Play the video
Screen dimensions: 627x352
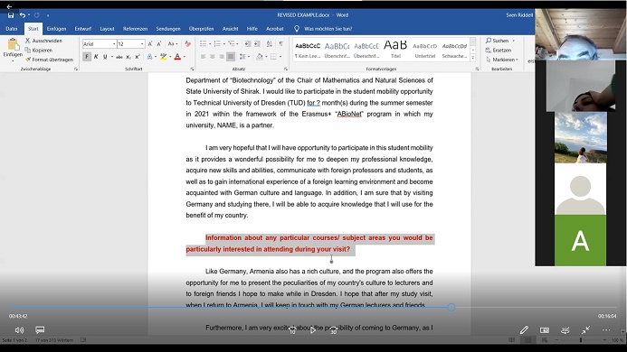[313, 330]
